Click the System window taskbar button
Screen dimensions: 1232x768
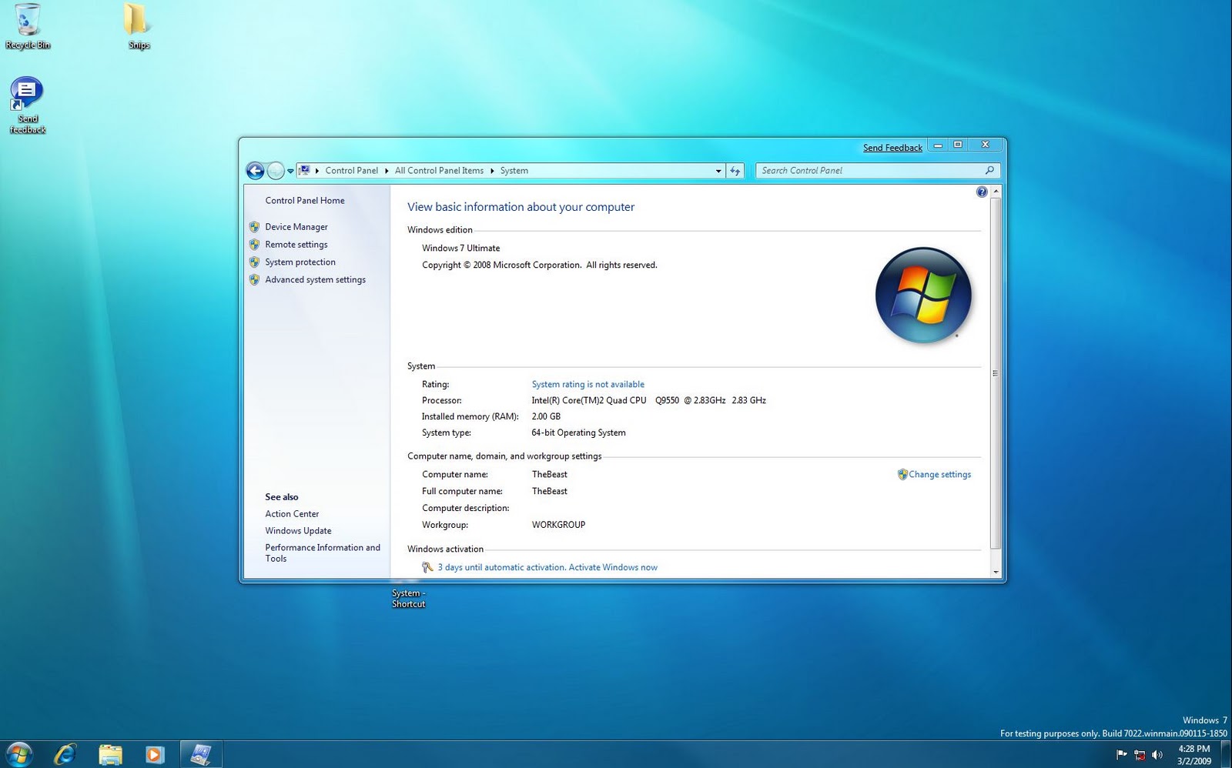(201, 754)
